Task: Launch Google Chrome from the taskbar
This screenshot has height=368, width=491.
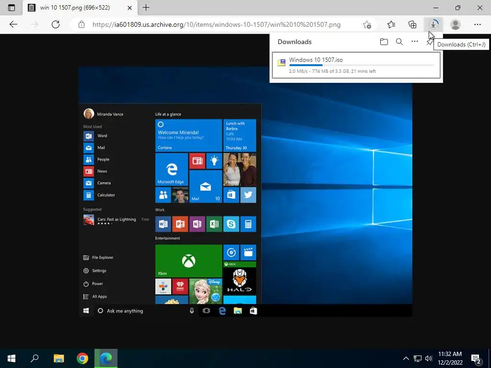Action: pos(82,358)
